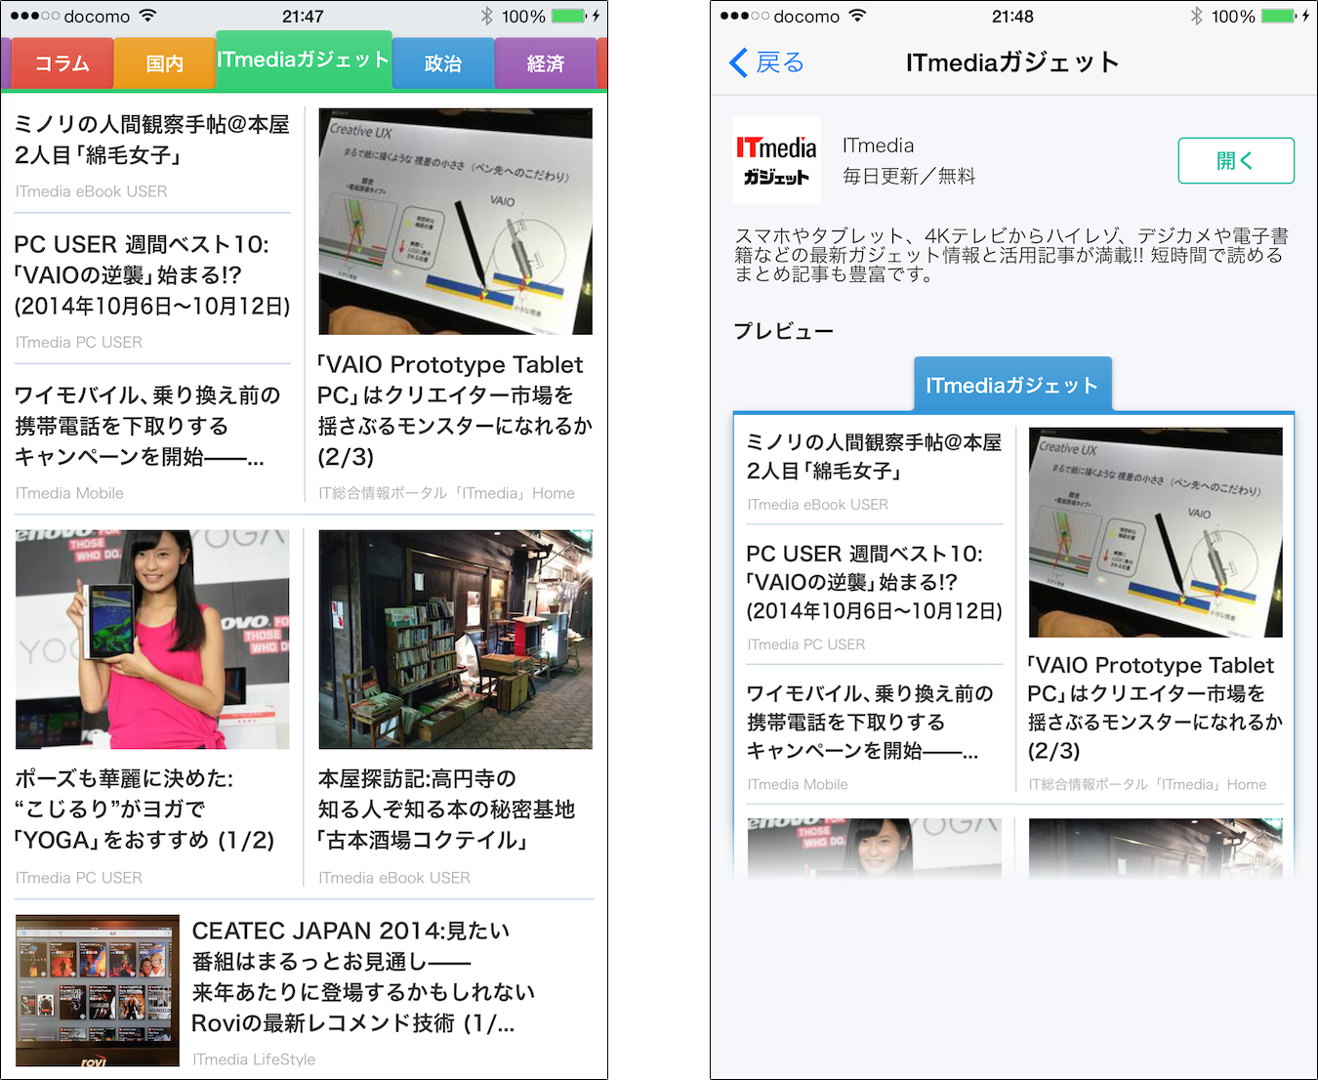Tap preview VAIO Creative UX photo
This screenshot has height=1080, width=1318.
pyautogui.click(x=1156, y=532)
